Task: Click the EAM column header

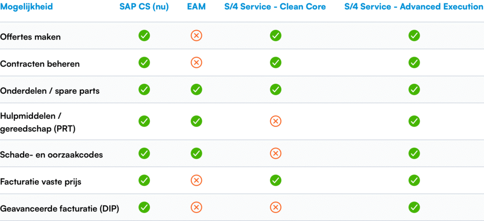Action: pyautogui.click(x=196, y=7)
